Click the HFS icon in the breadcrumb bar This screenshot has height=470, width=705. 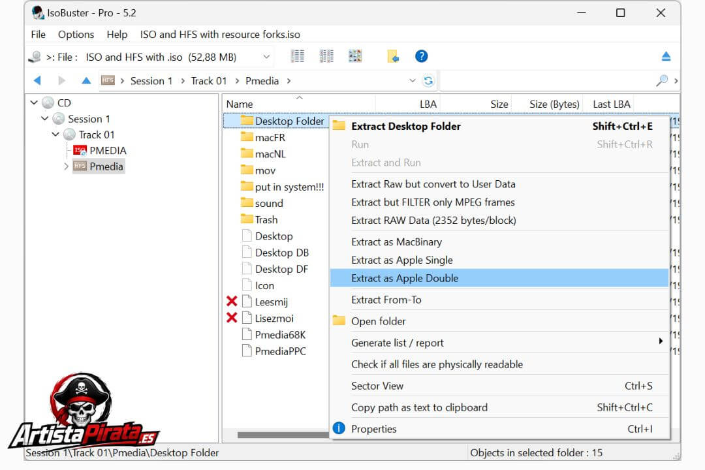108,80
